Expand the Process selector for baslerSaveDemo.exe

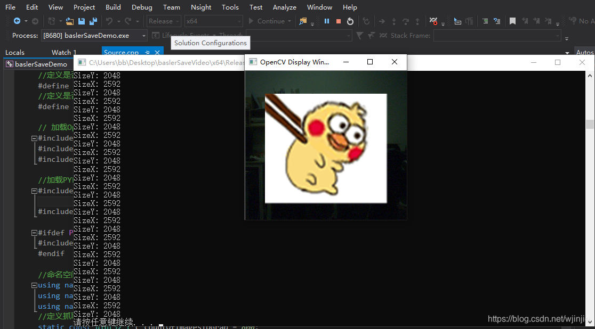pos(142,35)
